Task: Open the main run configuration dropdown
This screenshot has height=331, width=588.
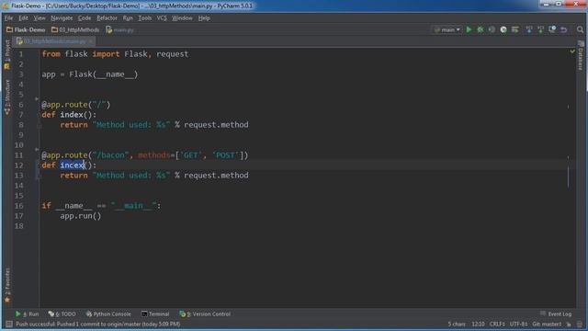Action: [447, 29]
